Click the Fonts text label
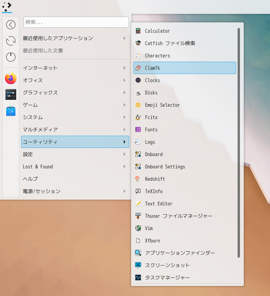Viewport: 270px width, 296px height. 151,129
